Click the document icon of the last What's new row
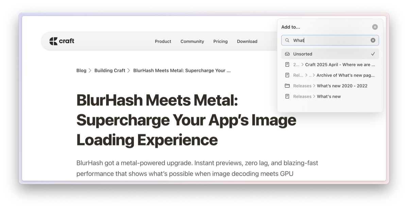408x209 pixels. [x=287, y=96]
